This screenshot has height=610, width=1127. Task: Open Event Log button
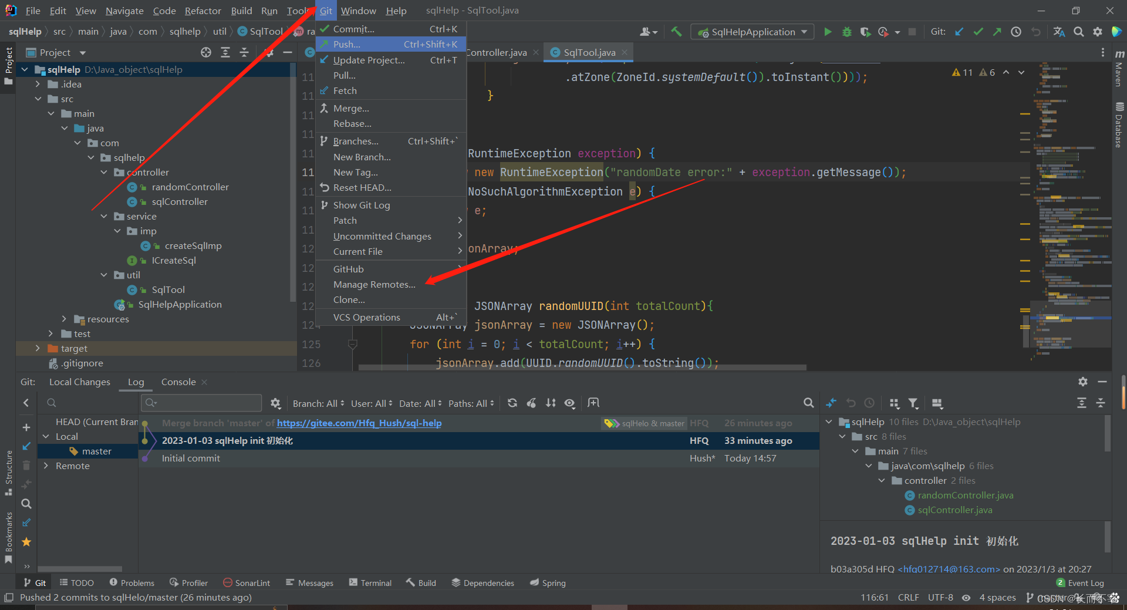[x=1080, y=582]
